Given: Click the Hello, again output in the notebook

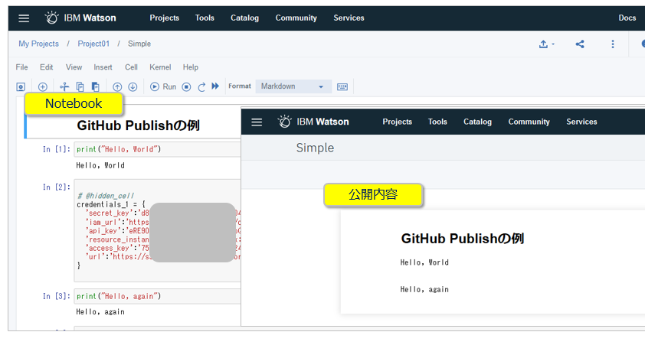Looking at the screenshot, I should point(100,312).
